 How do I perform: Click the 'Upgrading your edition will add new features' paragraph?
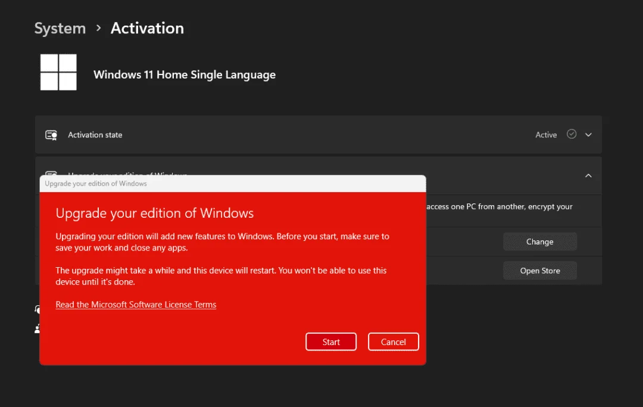click(222, 242)
